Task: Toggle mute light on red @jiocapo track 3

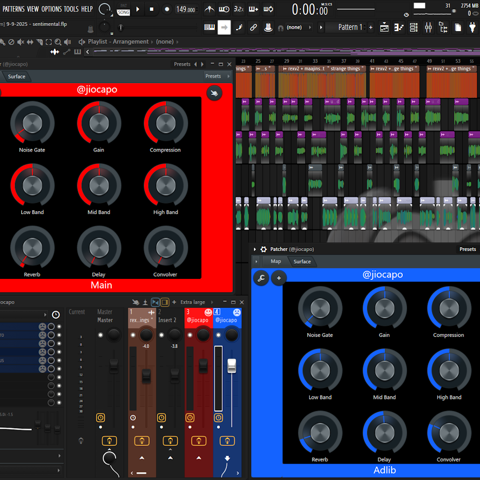Action: tap(190, 335)
